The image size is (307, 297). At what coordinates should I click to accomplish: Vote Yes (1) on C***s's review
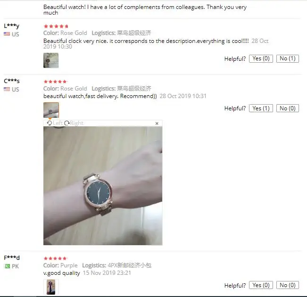(x=261, y=108)
